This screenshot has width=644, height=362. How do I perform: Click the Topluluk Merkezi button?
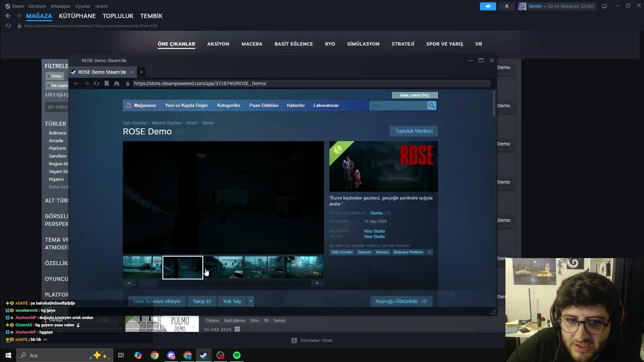414,131
